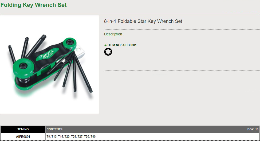The width and height of the screenshot is (260, 141).
Task: Select the AIFB0801 table cell
Action: [x=23, y=137]
